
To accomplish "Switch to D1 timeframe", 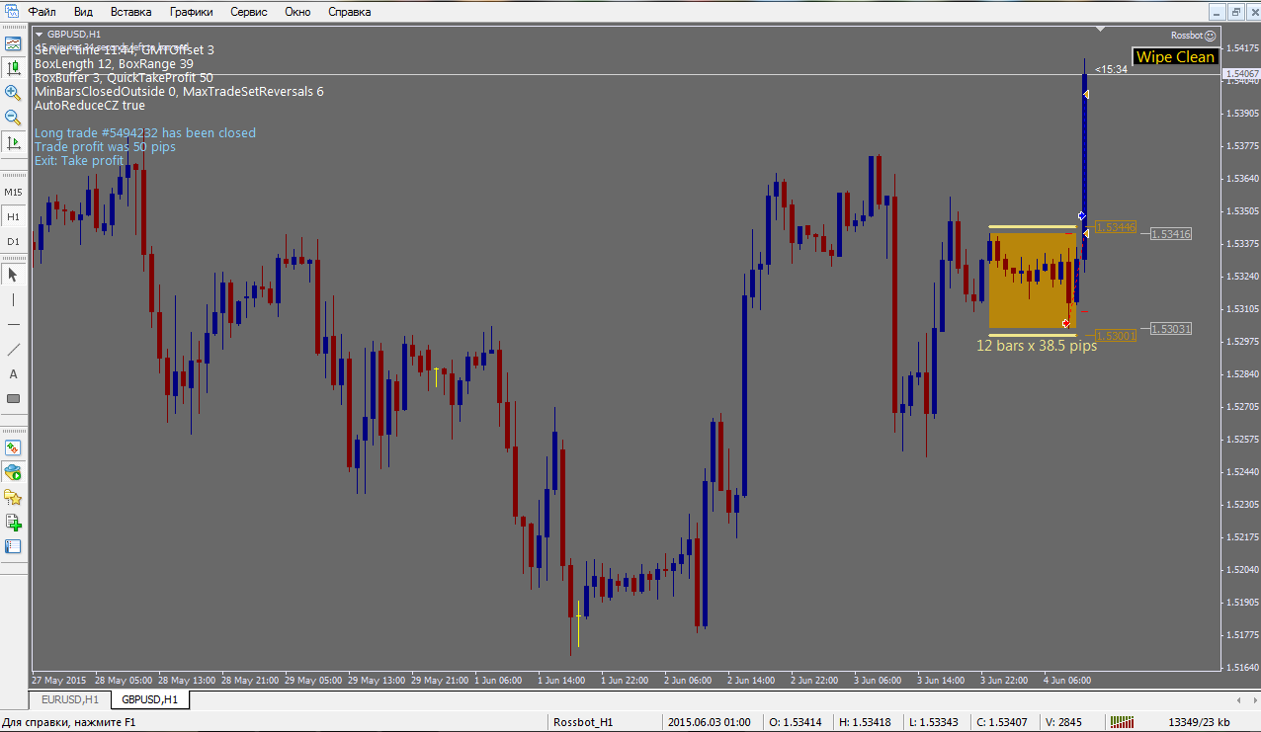I will [x=13, y=241].
